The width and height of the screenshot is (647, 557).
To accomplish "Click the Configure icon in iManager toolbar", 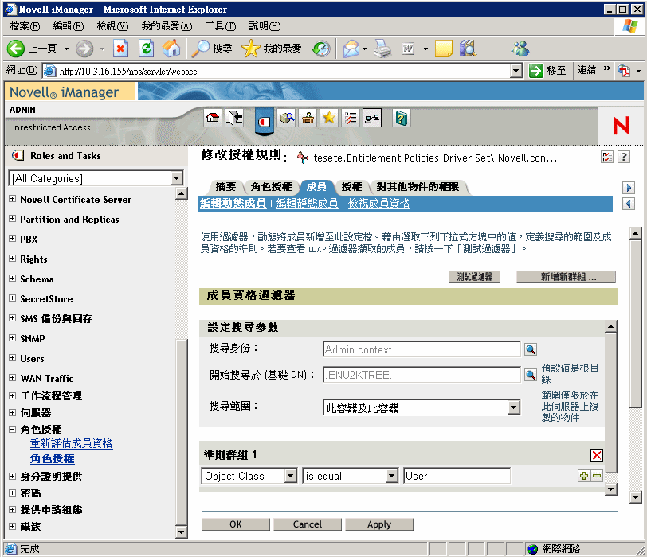I will [x=308, y=118].
